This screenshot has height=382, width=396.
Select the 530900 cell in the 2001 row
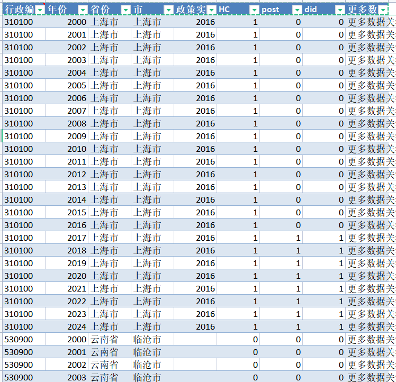(x=19, y=352)
